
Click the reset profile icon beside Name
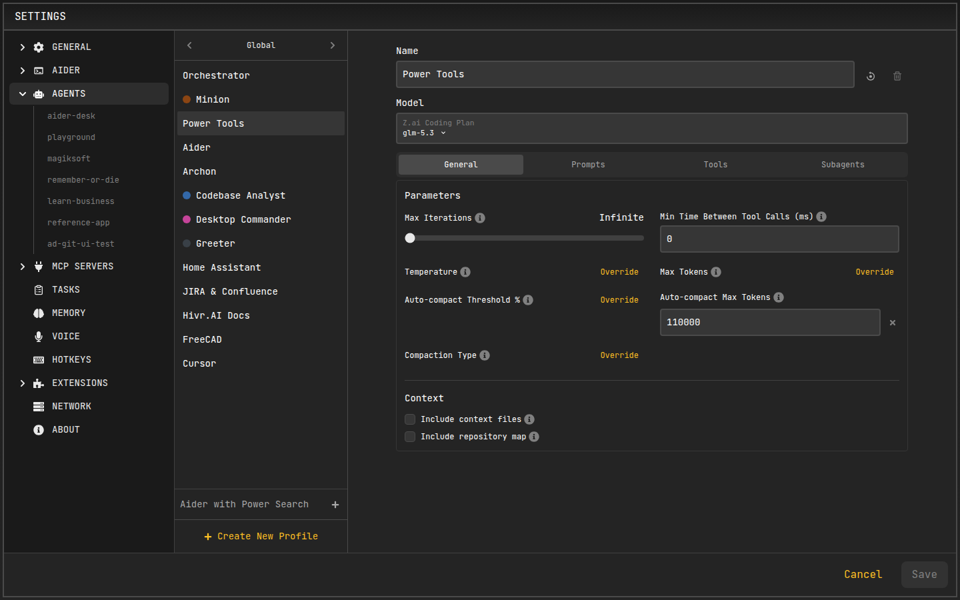pos(871,76)
